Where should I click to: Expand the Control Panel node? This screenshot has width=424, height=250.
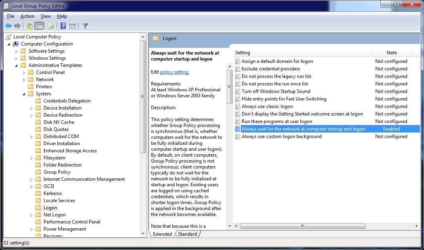tap(24, 73)
